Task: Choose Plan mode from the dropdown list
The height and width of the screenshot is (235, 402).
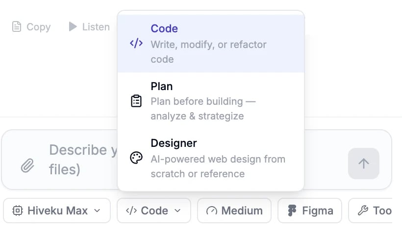Action: click(211, 101)
